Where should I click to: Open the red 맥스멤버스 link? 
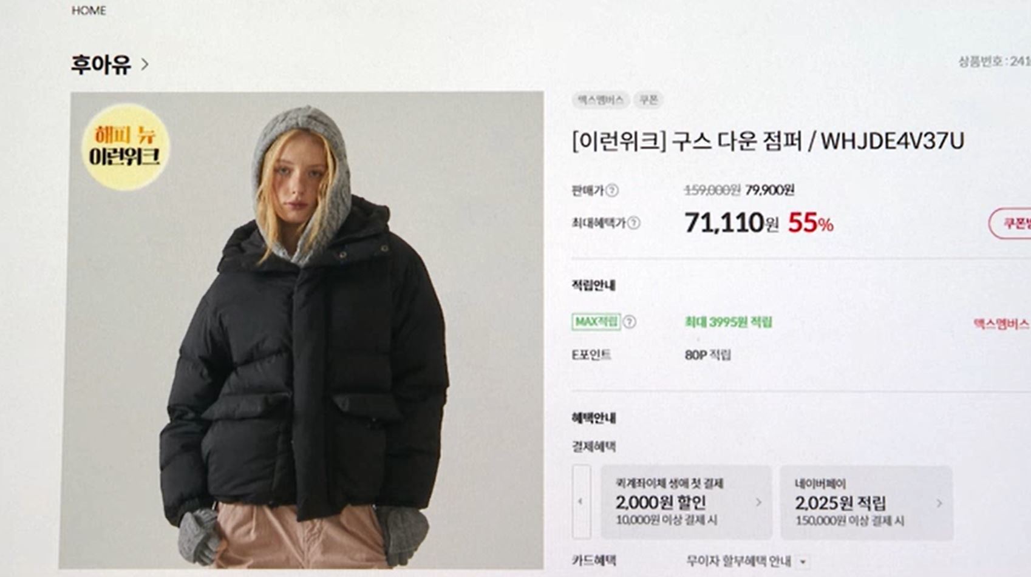(x=1002, y=324)
